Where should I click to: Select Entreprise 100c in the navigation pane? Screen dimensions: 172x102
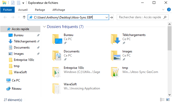[x=24, y=60]
